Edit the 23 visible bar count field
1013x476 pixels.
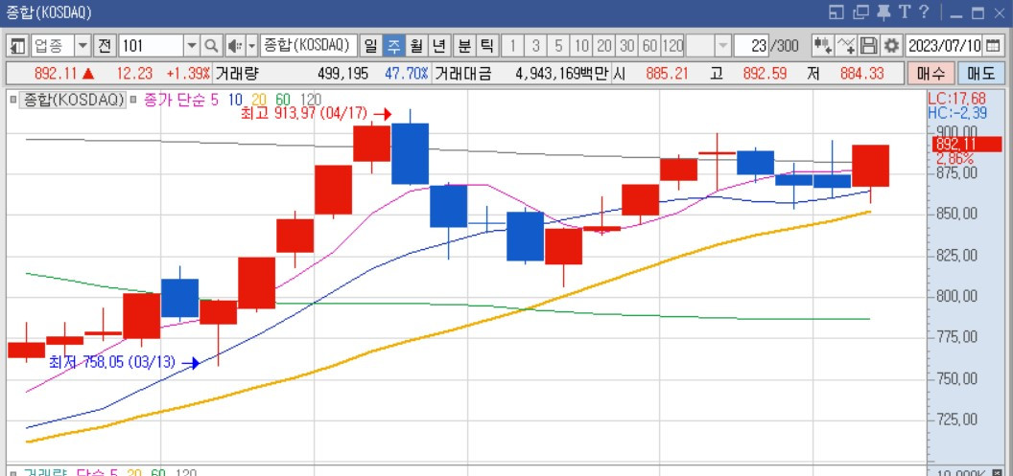[751, 46]
